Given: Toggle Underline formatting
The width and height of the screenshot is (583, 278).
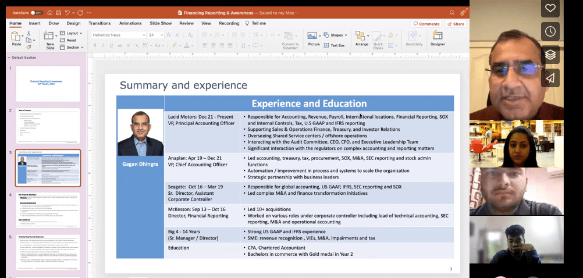Looking at the screenshot, I should 111,45.
